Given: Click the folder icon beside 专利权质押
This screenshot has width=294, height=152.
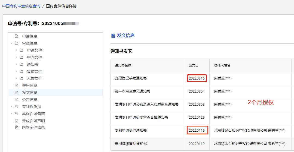Looking at the screenshot, I should click(x=17, y=107).
